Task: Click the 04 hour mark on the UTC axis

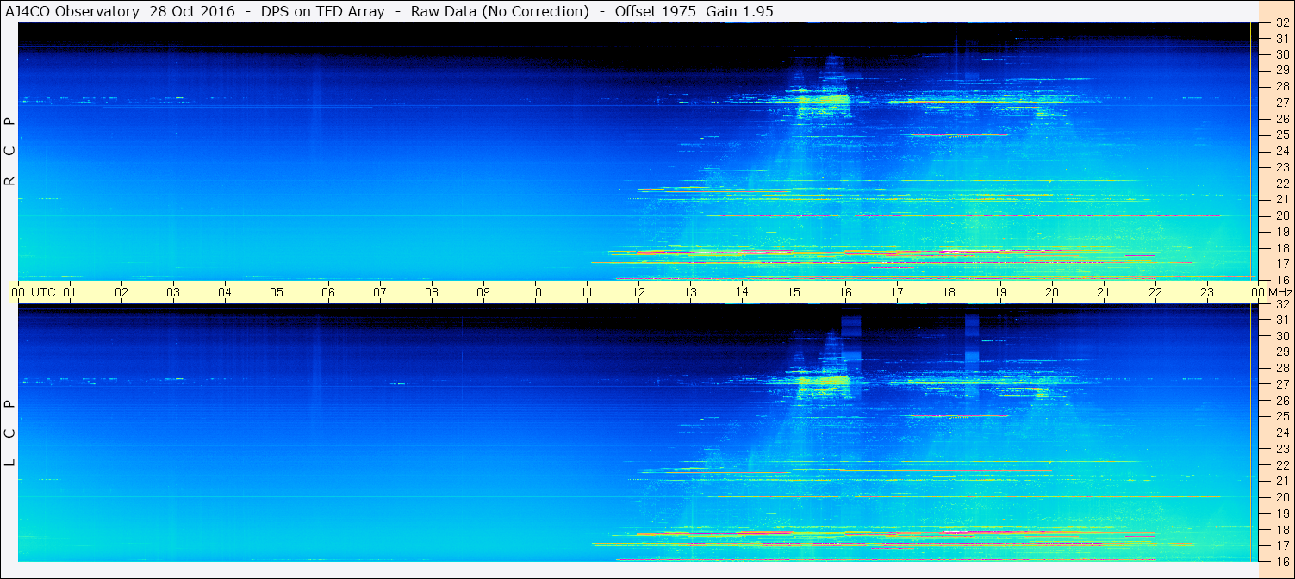Action: [x=225, y=292]
